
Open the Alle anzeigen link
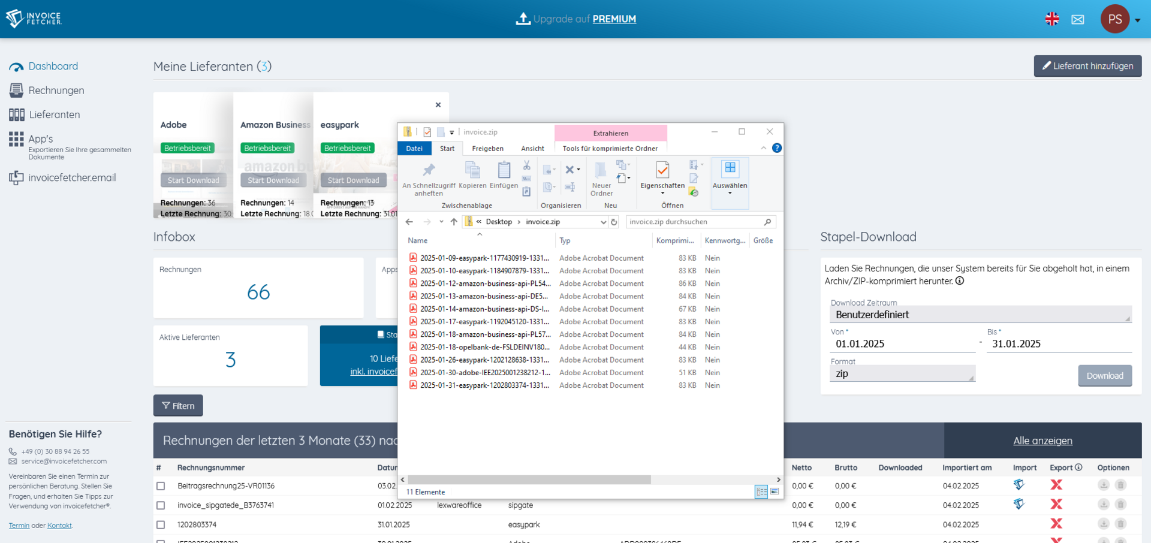[x=1042, y=441]
